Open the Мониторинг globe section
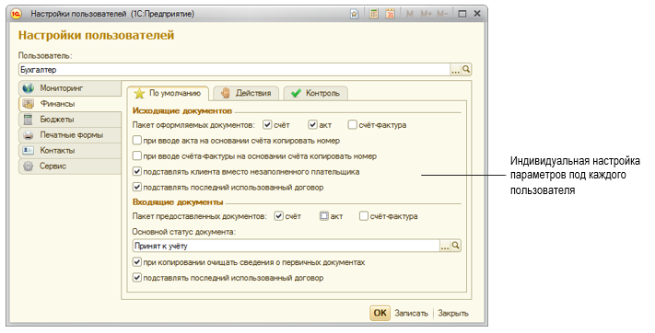This screenshot has width=655, height=333. pyautogui.click(x=70, y=88)
